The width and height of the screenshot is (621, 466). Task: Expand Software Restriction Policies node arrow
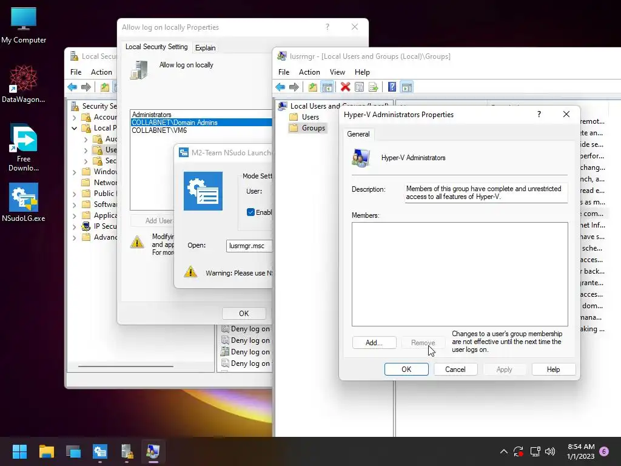[x=74, y=205]
